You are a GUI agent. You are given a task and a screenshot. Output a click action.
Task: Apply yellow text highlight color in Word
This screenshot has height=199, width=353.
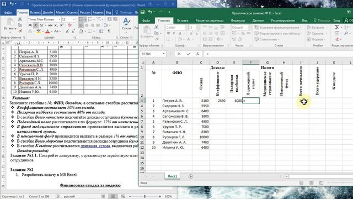(39, 32)
